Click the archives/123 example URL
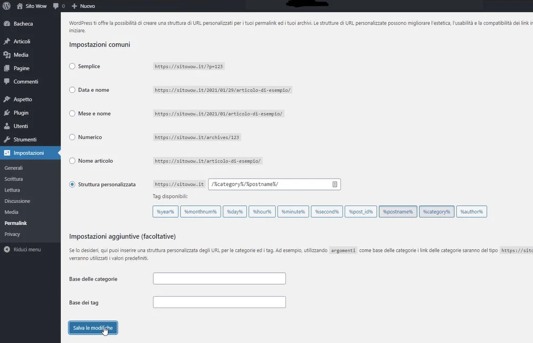This screenshot has height=343, width=533. [197, 137]
